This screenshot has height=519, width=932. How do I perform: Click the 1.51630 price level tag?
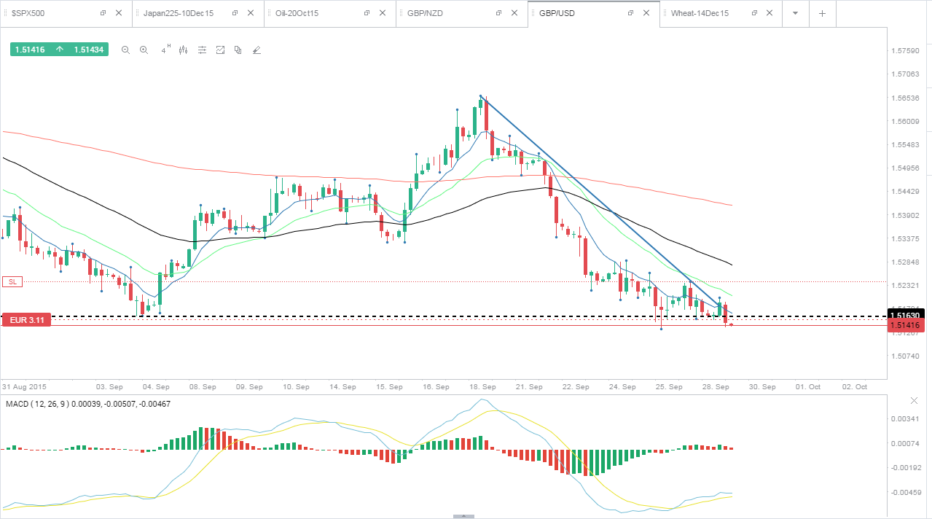(x=907, y=316)
